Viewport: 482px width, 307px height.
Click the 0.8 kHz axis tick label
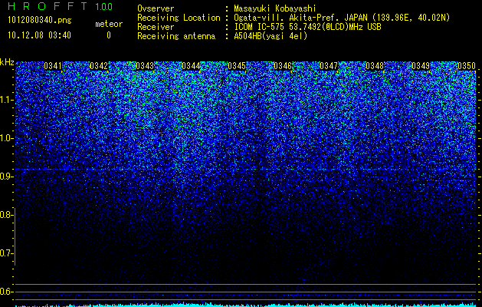(6, 215)
